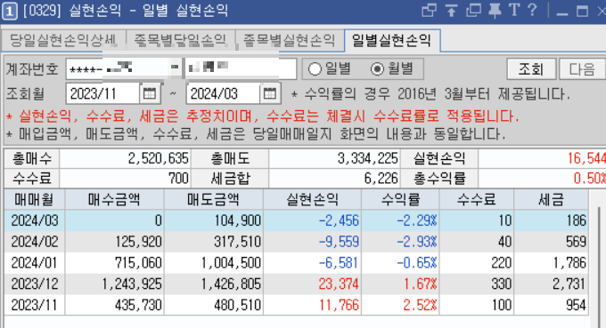
Task: Select the 2024/02 row
Action: click(297, 242)
